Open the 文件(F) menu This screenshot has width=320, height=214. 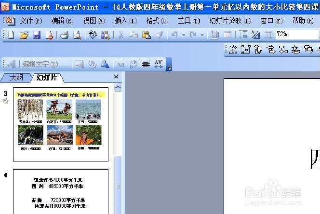[x=31, y=21]
